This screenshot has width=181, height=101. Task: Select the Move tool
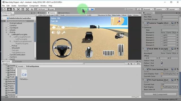coord(9,9)
